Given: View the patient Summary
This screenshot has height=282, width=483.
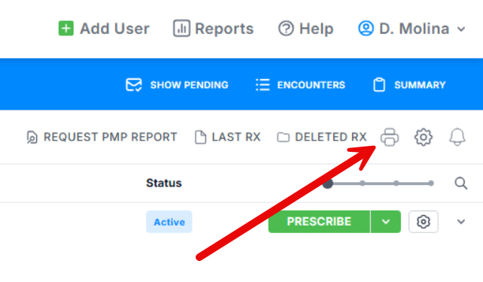Looking at the screenshot, I should [x=409, y=85].
